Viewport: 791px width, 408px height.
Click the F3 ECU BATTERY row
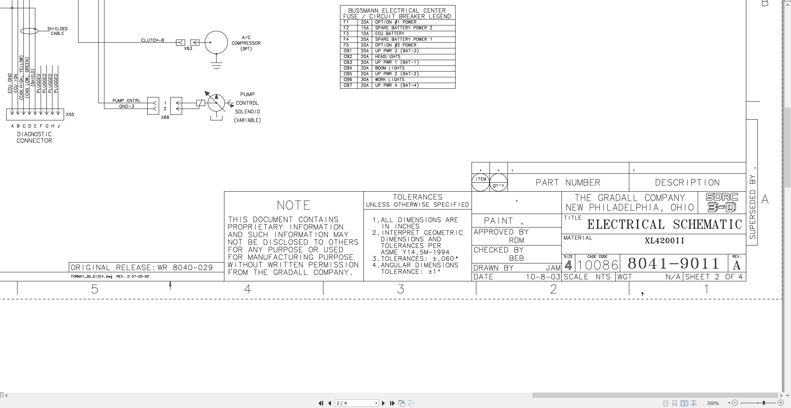tap(398, 34)
